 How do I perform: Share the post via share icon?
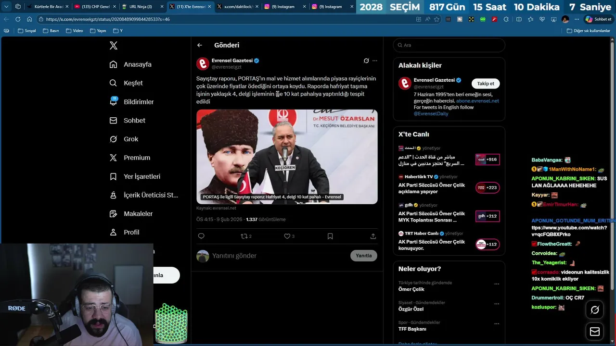click(373, 236)
